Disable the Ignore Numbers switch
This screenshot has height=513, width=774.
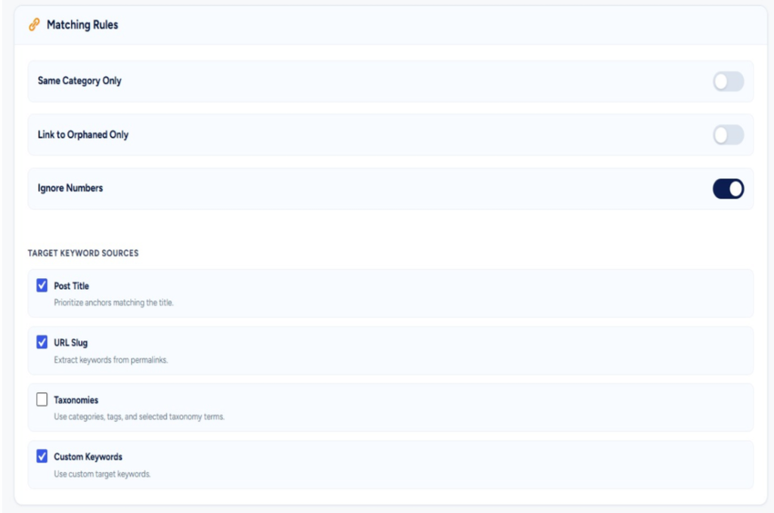(x=728, y=188)
